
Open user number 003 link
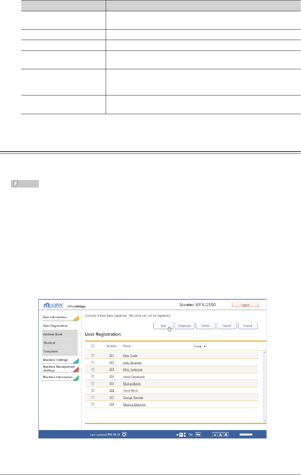[112, 369]
